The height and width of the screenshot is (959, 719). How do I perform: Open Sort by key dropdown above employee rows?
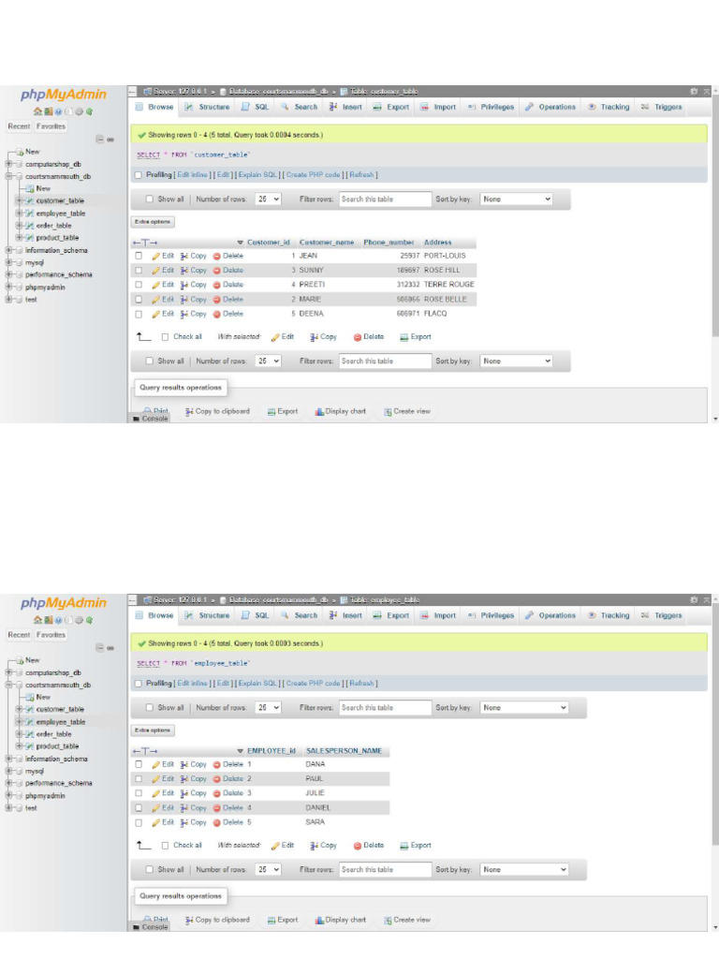pyautogui.click(x=524, y=708)
